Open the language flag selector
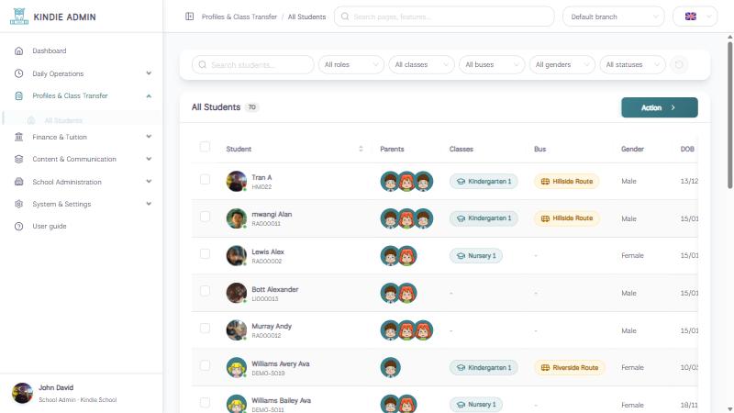Screen dimensions: 734x413 (x=695, y=17)
